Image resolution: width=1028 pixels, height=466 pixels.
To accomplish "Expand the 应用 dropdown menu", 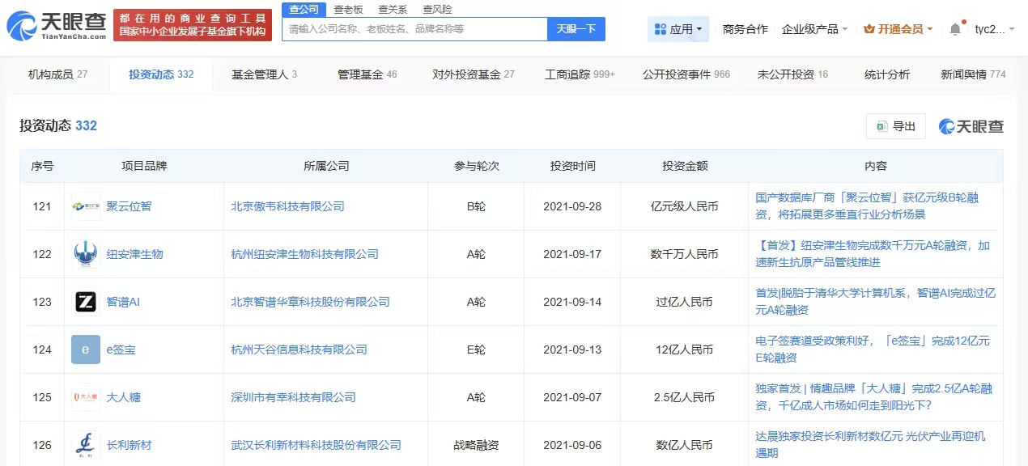I will tap(678, 29).
